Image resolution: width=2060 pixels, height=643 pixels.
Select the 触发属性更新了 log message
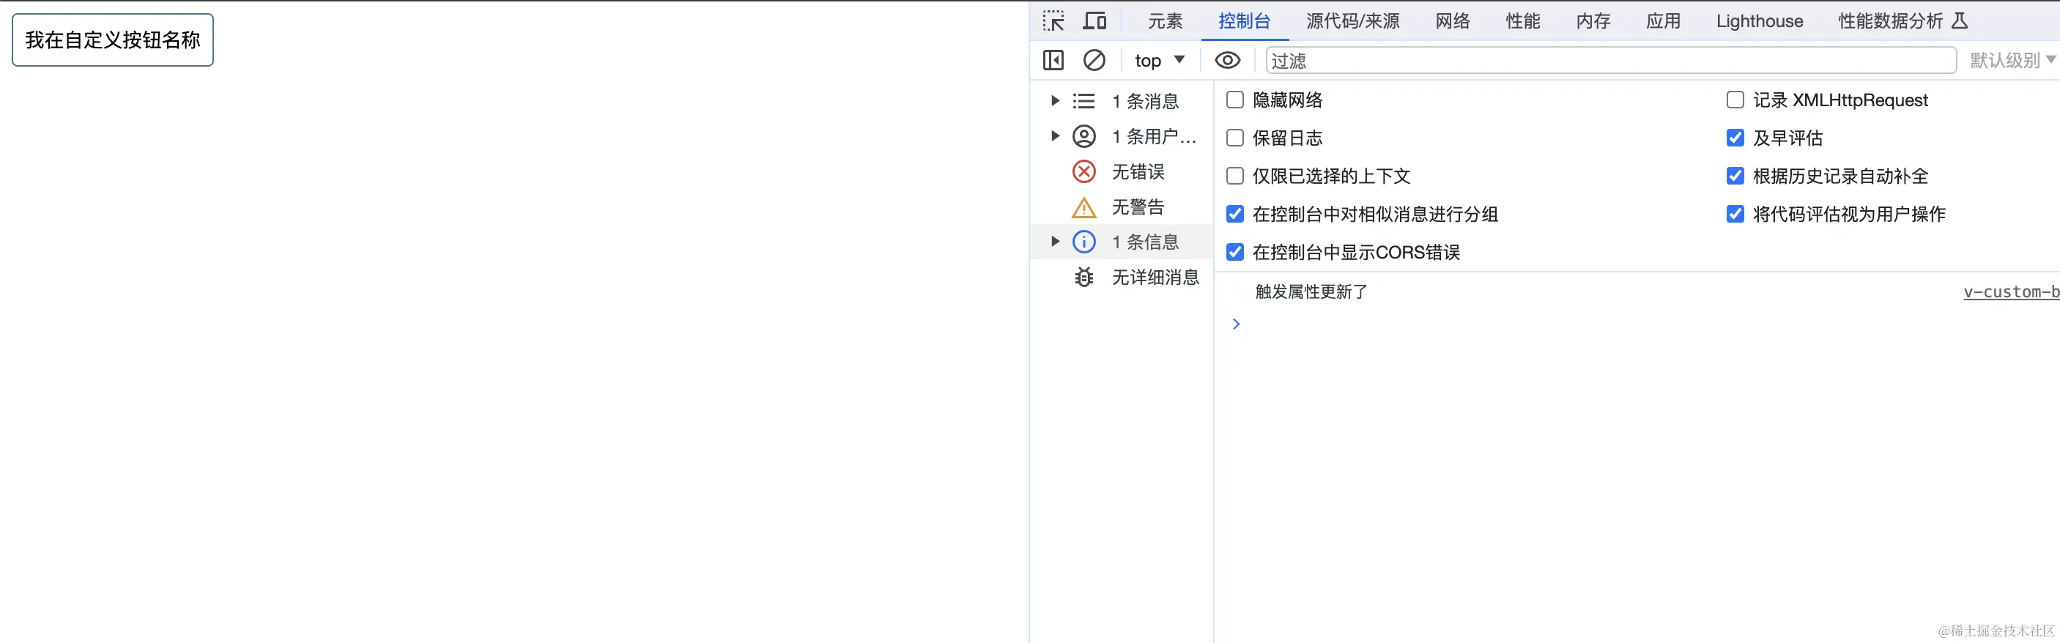[1311, 292]
